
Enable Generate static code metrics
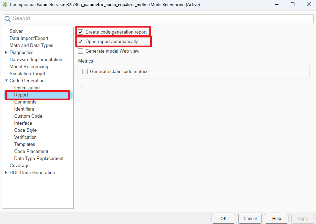coord(85,71)
